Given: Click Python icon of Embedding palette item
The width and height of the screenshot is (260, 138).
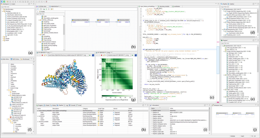Looking at the screenshot, I should pos(43,36).
